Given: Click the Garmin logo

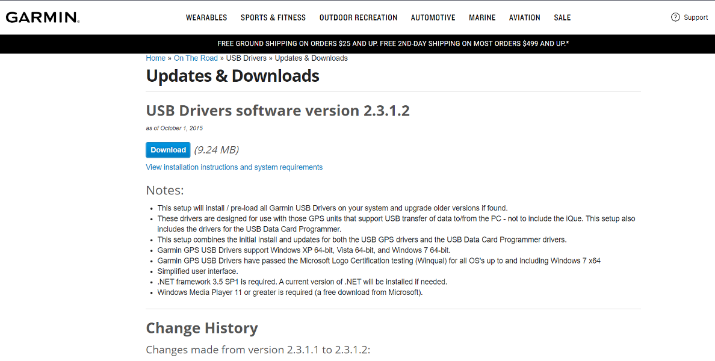Looking at the screenshot, I should point(43,17).
